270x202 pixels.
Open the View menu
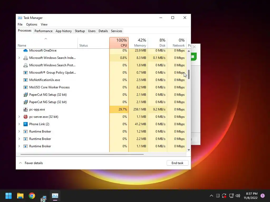[x=44, y=24]
